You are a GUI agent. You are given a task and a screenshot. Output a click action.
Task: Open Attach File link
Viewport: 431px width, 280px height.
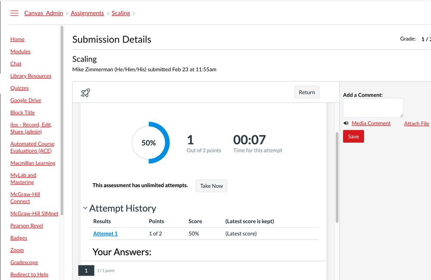[416, 123]
